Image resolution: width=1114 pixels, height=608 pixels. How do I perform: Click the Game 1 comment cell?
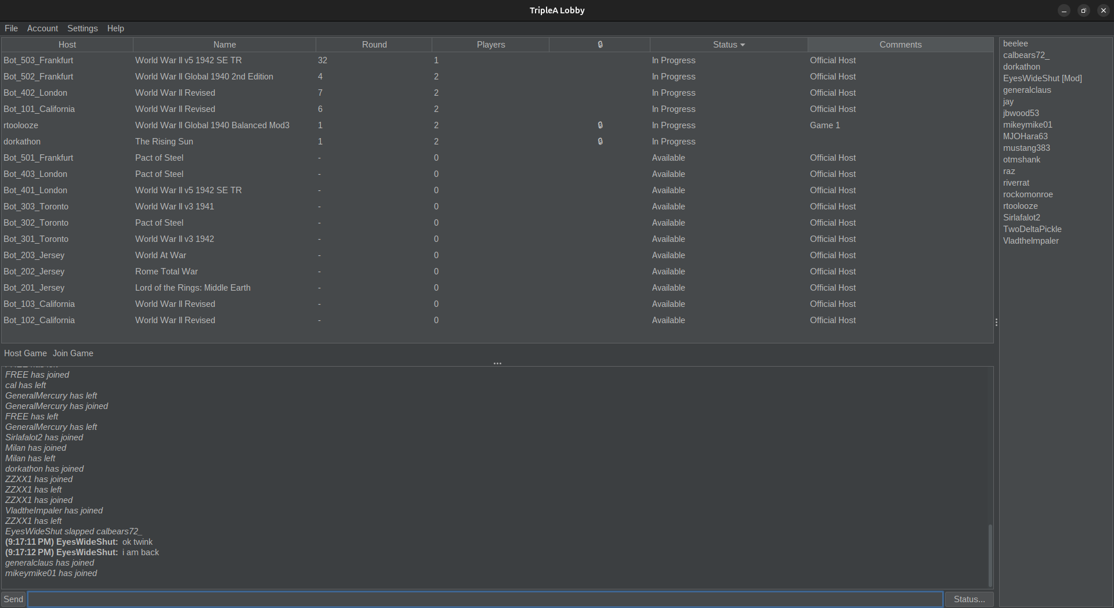click(x=825, y=125)
